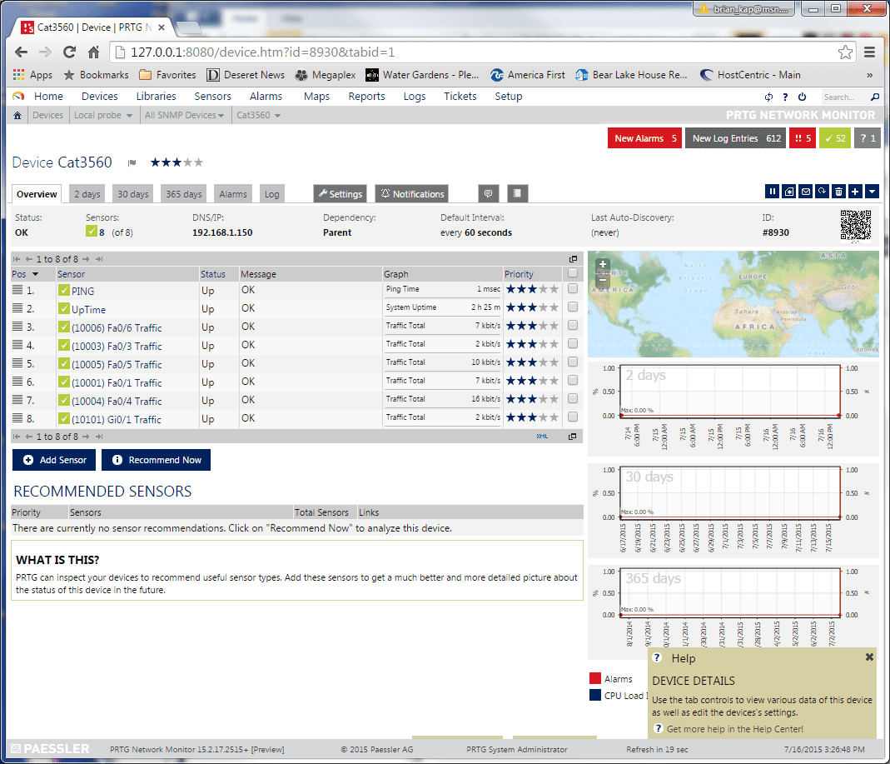Open the Devices menu
Image resolution: width=890 pixels, height=764 pixels.
(x=99, y=97)
